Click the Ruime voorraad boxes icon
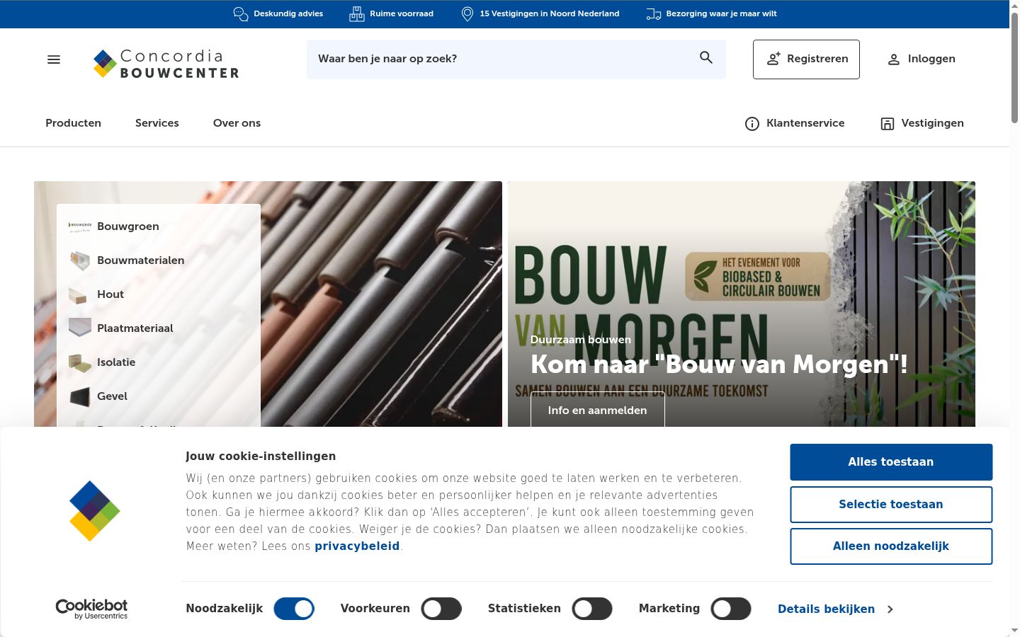 pos(357,13)
